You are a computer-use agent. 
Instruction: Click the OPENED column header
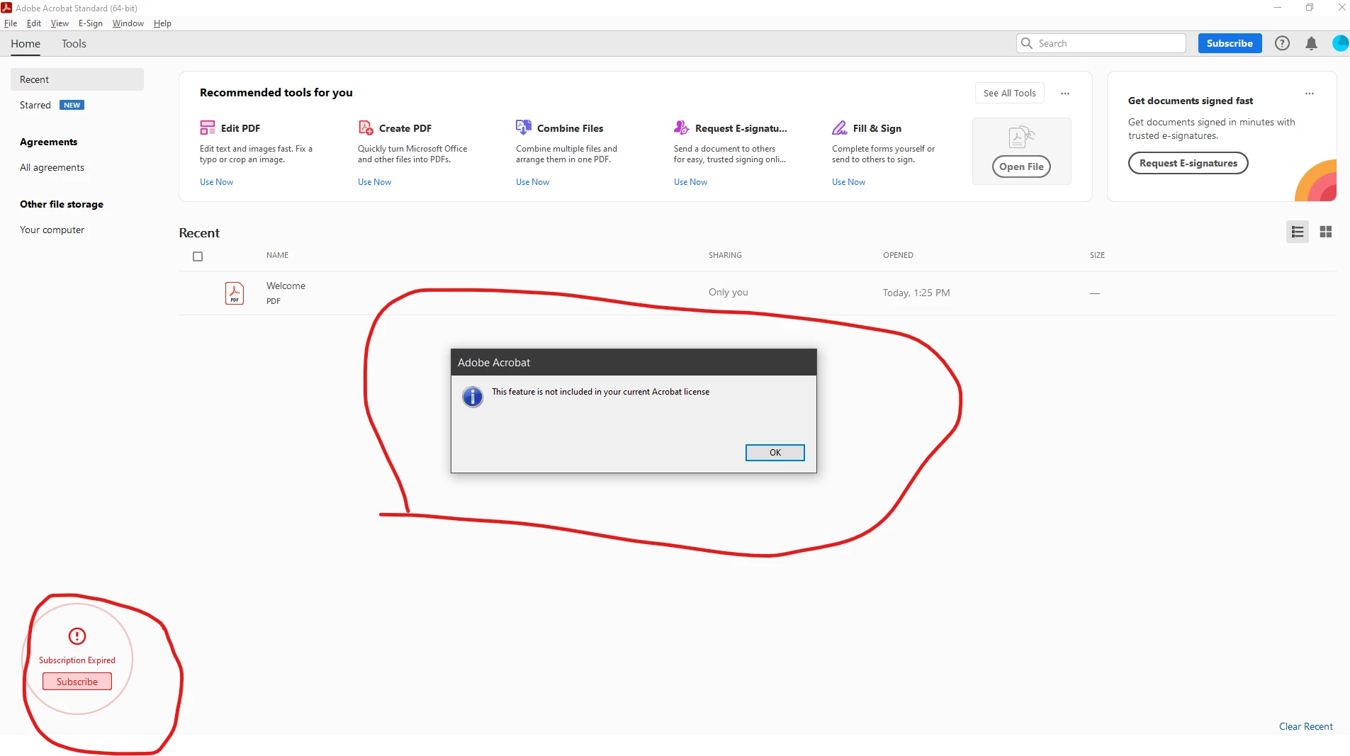click(898, 255)
